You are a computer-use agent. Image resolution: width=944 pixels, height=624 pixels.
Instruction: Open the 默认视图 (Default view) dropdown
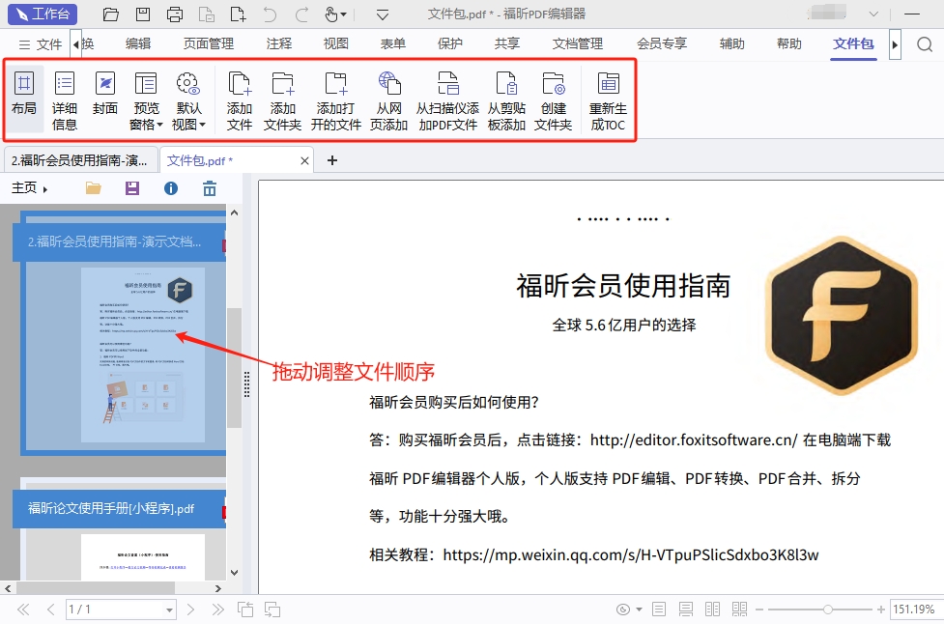pyautogui.click(x=187, y=124)
